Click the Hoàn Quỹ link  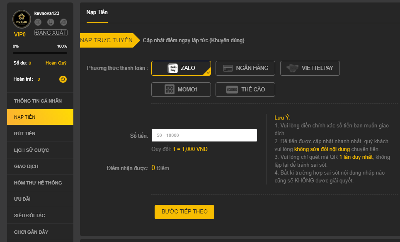(56, 63)
